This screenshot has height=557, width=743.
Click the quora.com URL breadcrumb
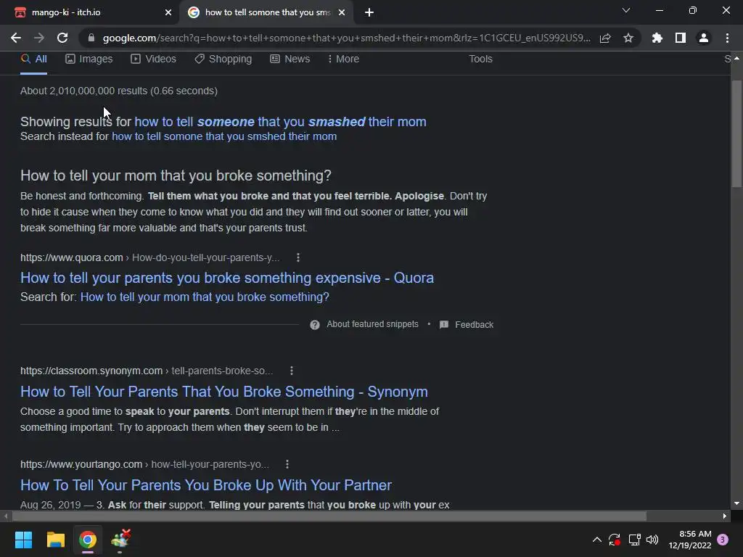(x=149, y=257)
